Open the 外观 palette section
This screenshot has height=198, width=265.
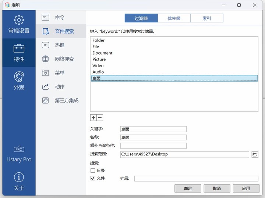coord(19,81)
